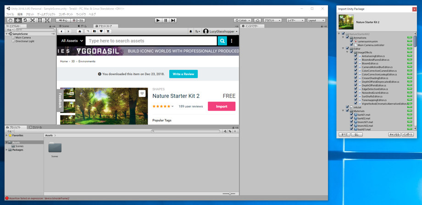Collapse the Editor folder in import dialog

(344, 49)
